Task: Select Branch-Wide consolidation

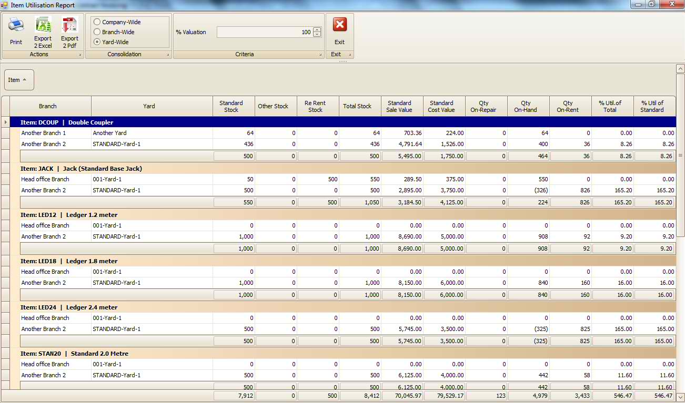Action: (114, 32)
